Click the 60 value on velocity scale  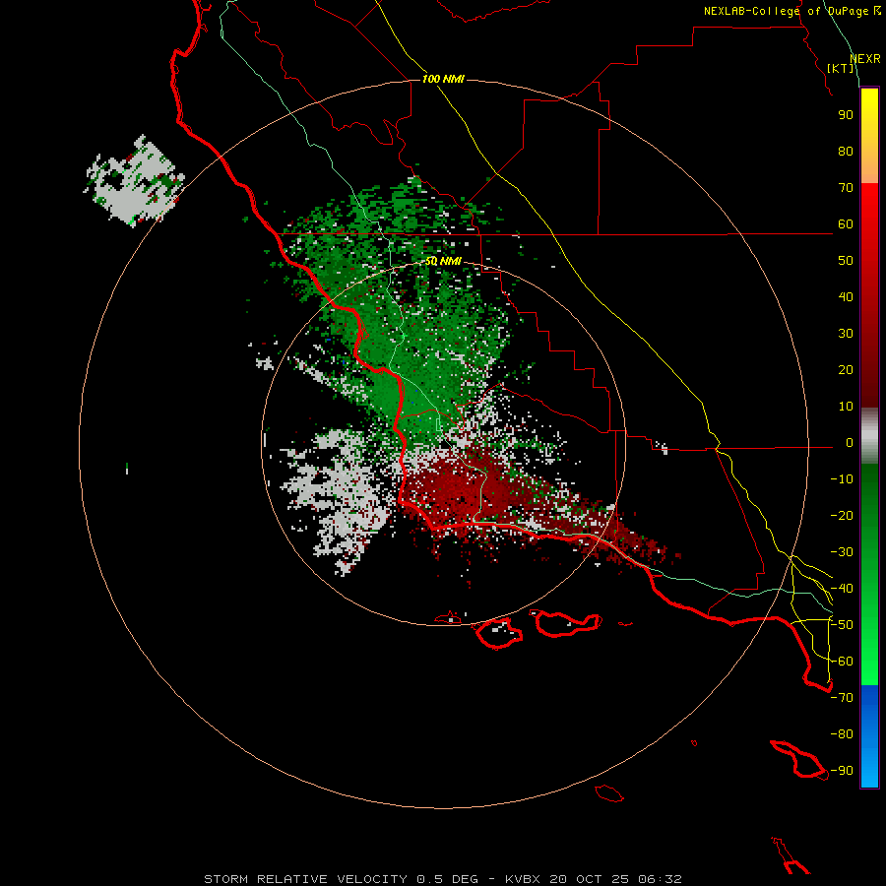[x=846, y=223]
